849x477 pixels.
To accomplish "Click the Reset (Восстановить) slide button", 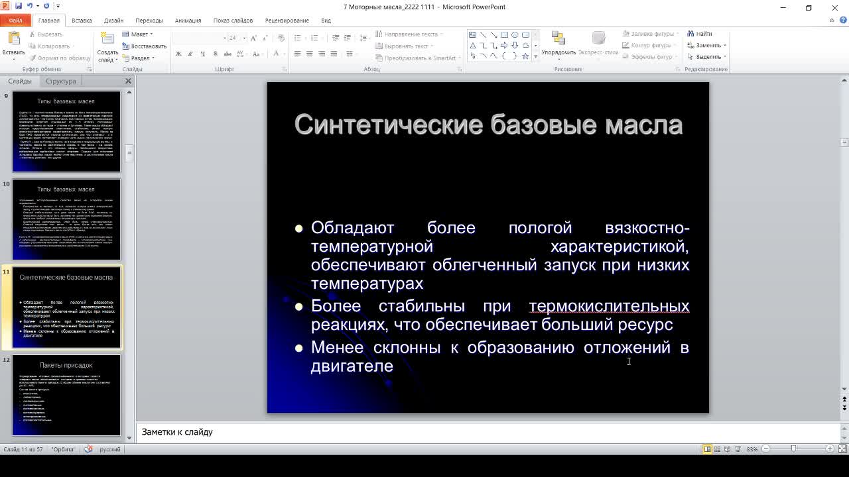I will pyautogui.click(x=144, y=46).
